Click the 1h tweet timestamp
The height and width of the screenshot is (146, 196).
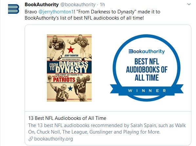pos(102,5)
